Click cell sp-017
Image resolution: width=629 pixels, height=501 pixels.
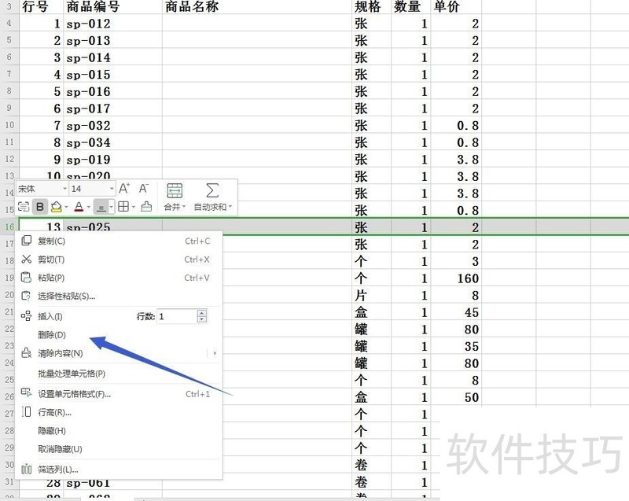tap(112, 109)
